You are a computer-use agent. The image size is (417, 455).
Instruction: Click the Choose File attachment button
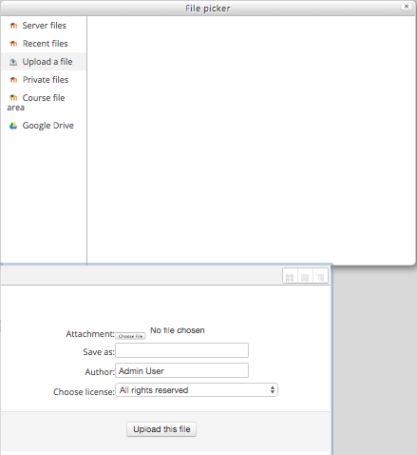130,336
